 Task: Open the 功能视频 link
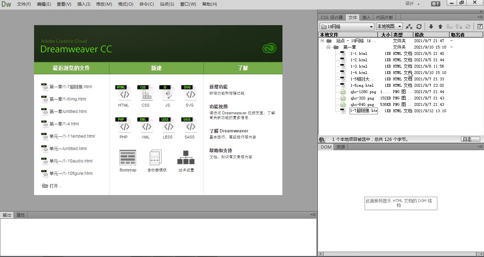pos(219,107)
